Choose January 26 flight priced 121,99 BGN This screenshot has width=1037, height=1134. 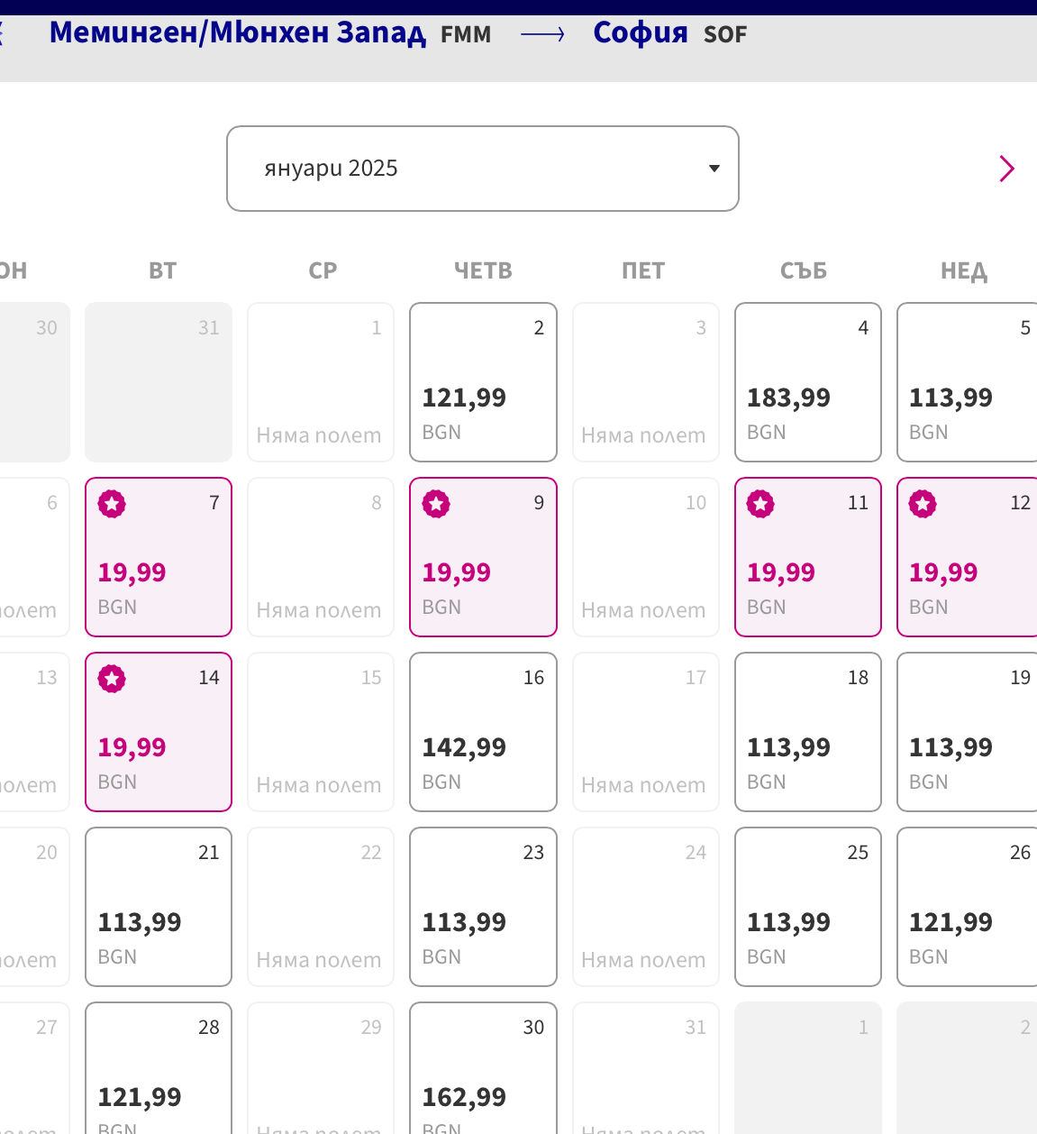(967, 907)
